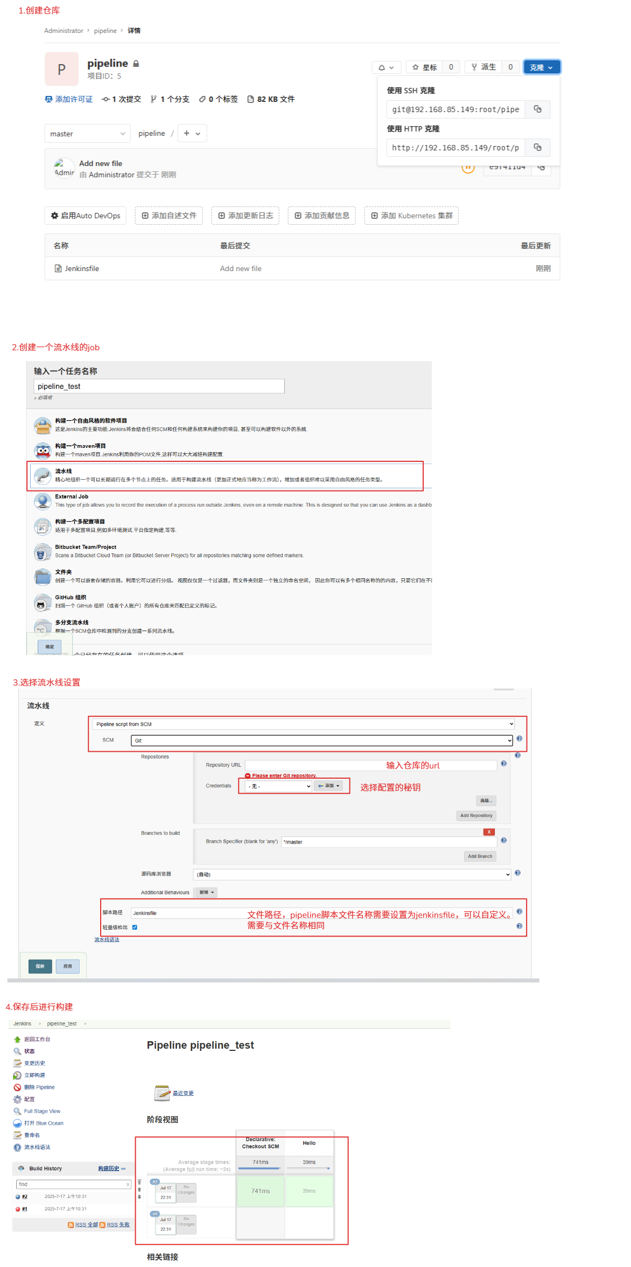Copy the SSH clone URL

tap(537, 109)
